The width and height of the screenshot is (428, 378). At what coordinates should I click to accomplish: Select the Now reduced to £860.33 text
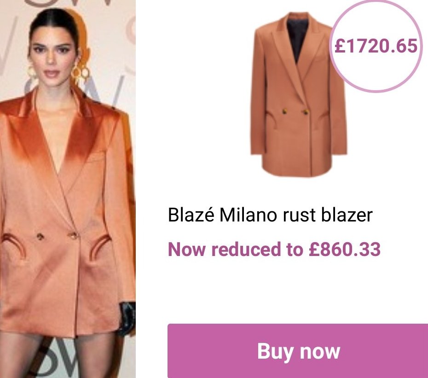(274, 249)
